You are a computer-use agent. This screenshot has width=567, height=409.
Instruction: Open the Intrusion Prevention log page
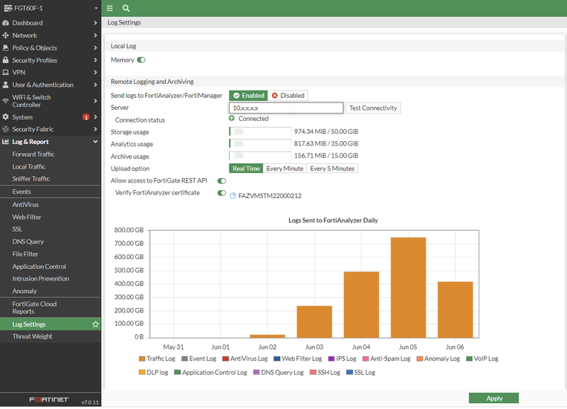[41, 279]
